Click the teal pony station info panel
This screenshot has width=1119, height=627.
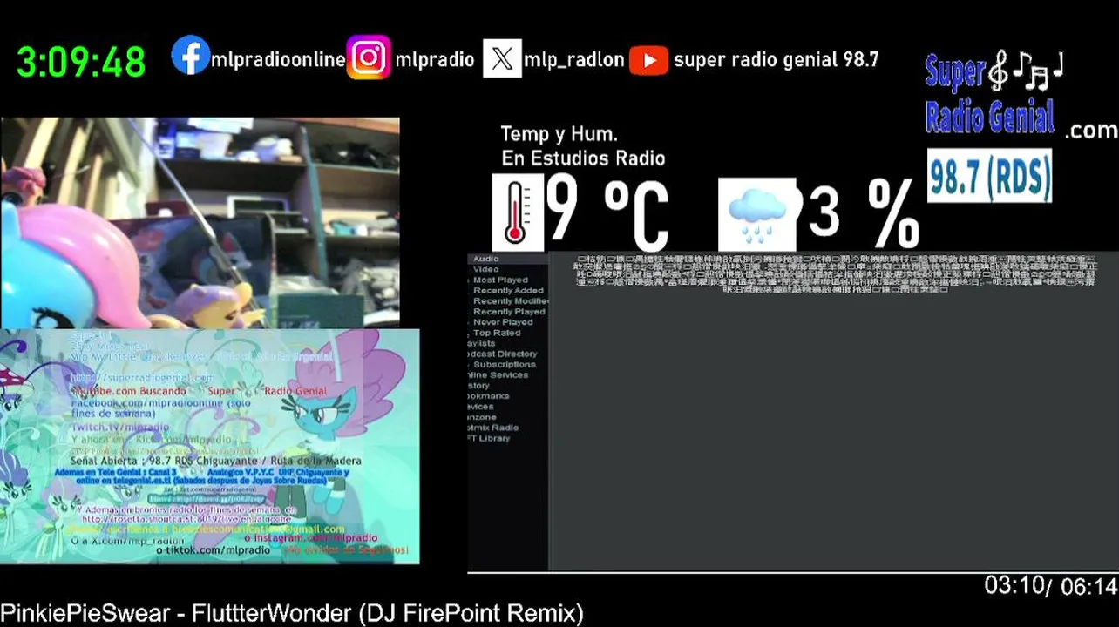click(209, 446)
